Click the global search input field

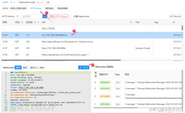pos(32,16)
